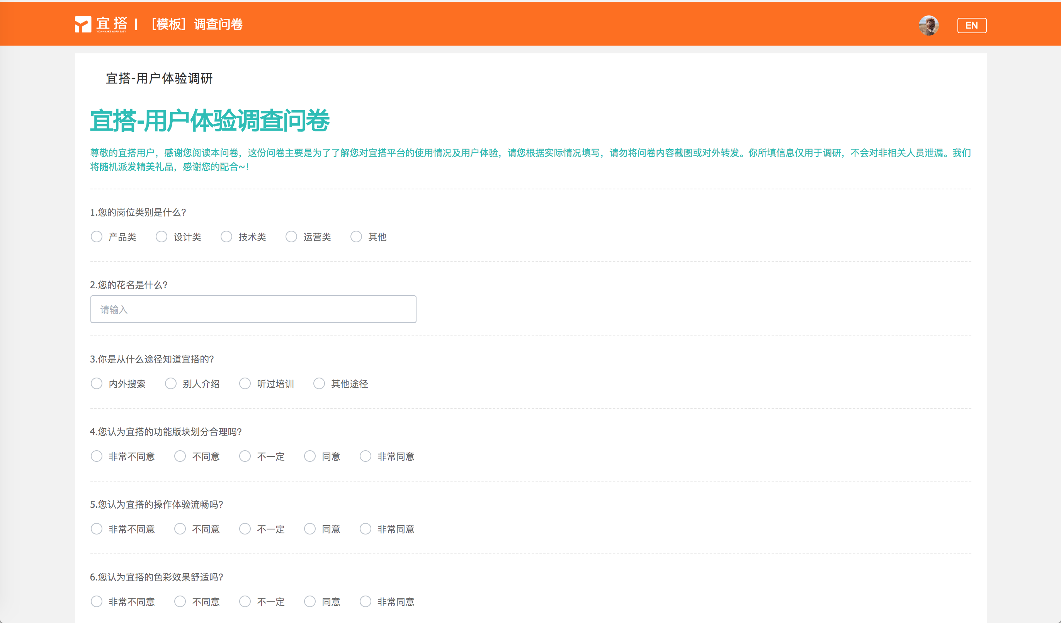Switch language with EN button

971,25
